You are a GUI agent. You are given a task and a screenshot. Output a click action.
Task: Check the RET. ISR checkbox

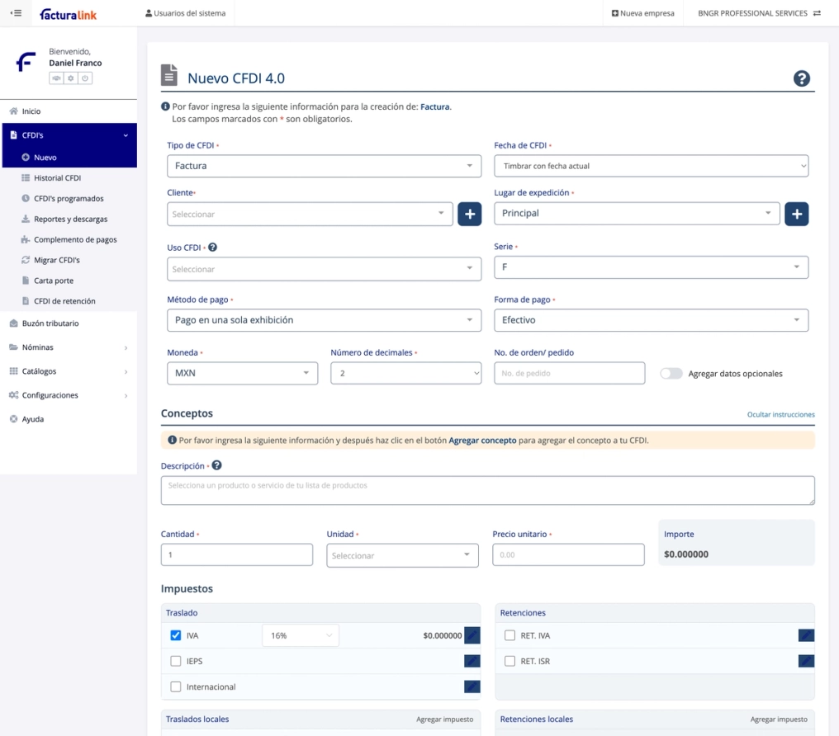click(x=510, y=661)
